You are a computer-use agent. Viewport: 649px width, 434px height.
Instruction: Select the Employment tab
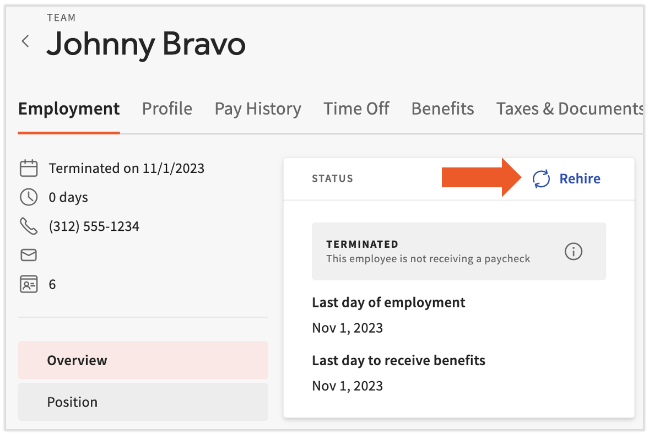[x=69, y=109]
